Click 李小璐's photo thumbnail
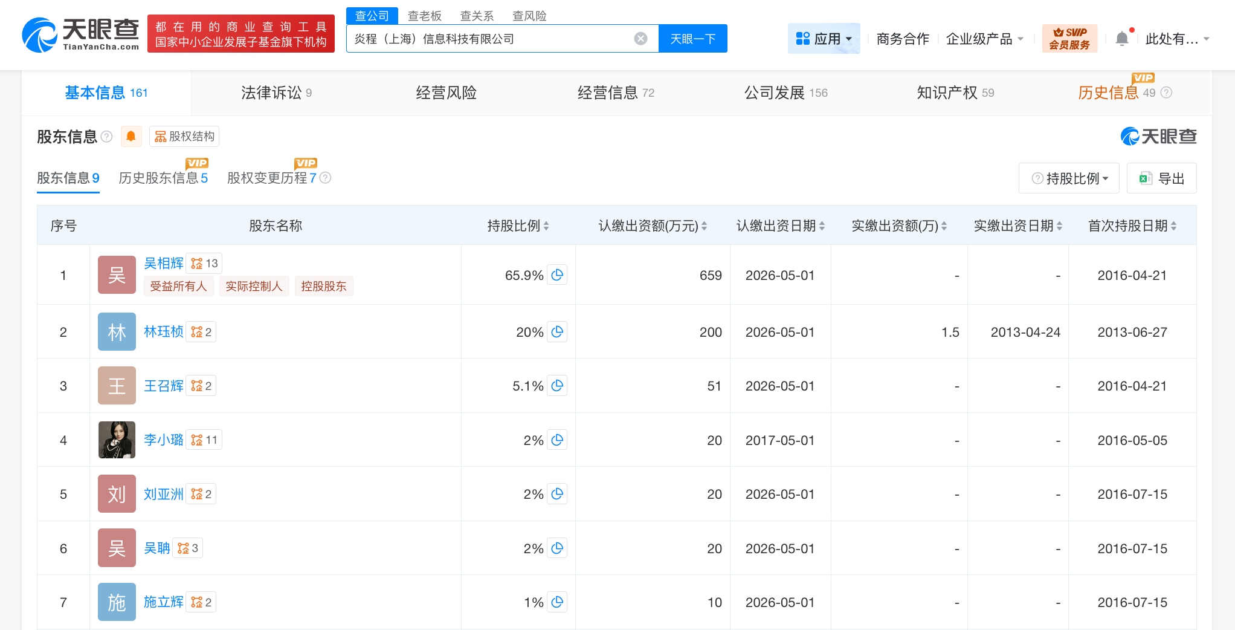 (117, 440)
